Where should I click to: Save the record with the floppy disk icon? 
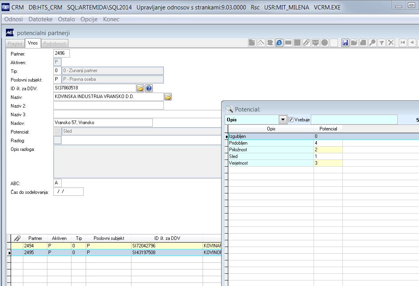click(345, 43)
